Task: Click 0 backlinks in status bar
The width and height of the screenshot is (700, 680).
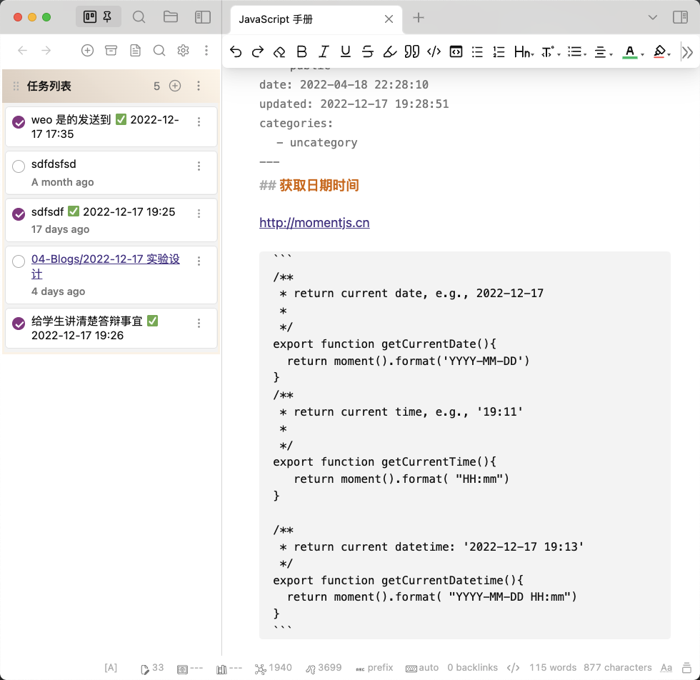Action: (472, 667)
